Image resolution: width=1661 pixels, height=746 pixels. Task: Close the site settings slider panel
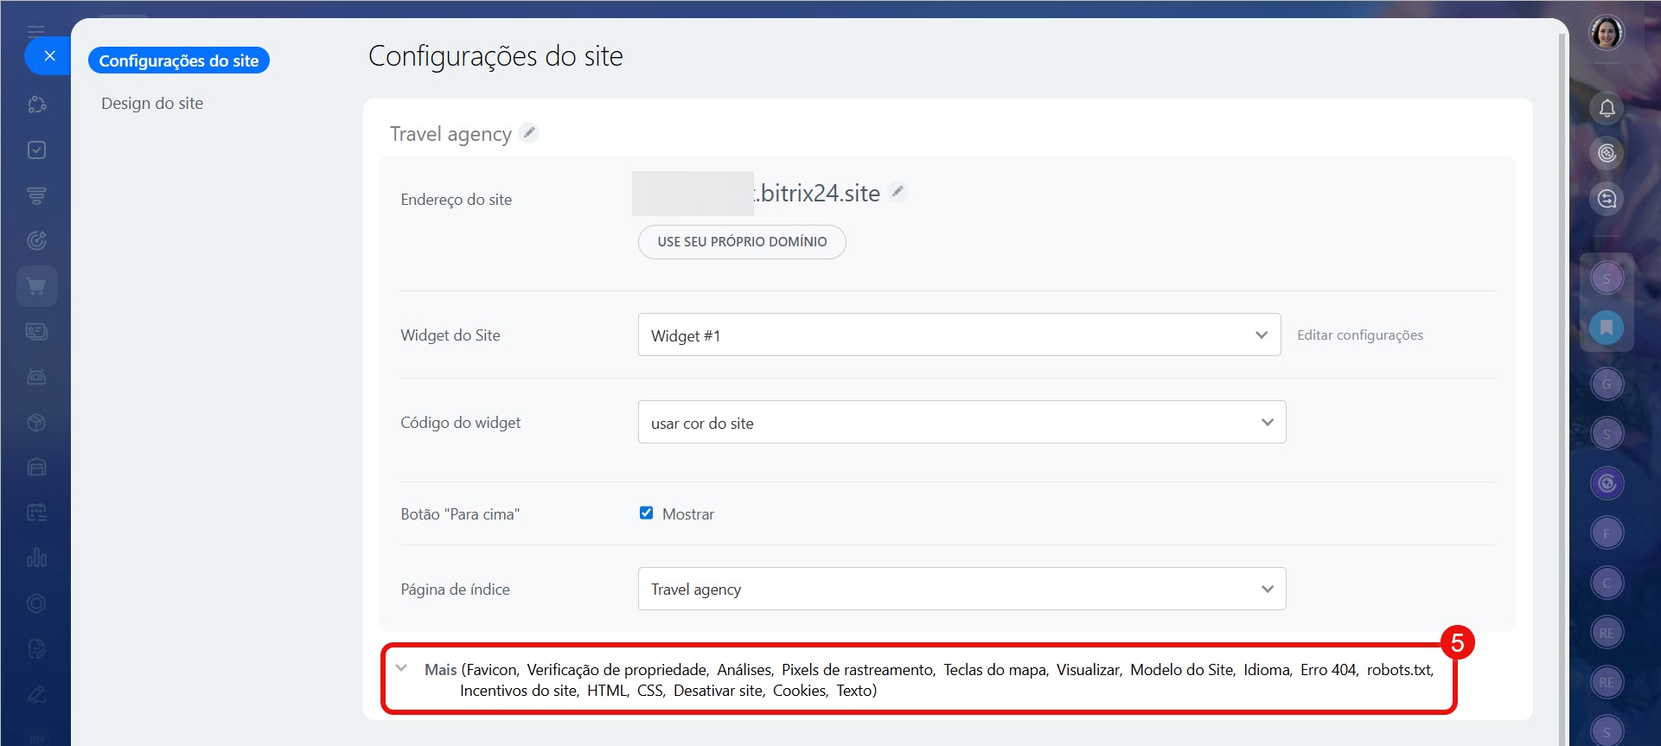(49, 56)
